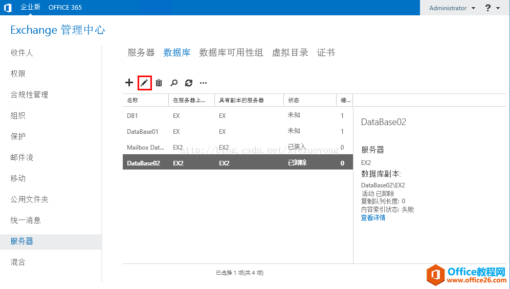Viewport: 510px width, 289px height.
Task: Open 收件人 in the left navigation
Action: coord(21,53)
